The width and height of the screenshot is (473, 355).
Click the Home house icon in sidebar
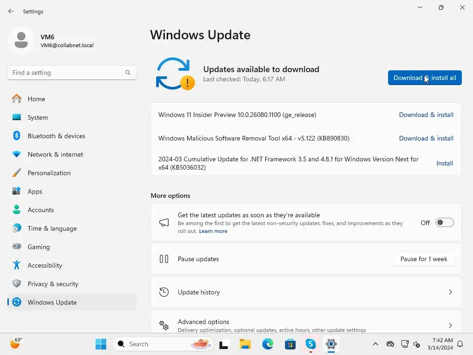[x=17, y=99]
